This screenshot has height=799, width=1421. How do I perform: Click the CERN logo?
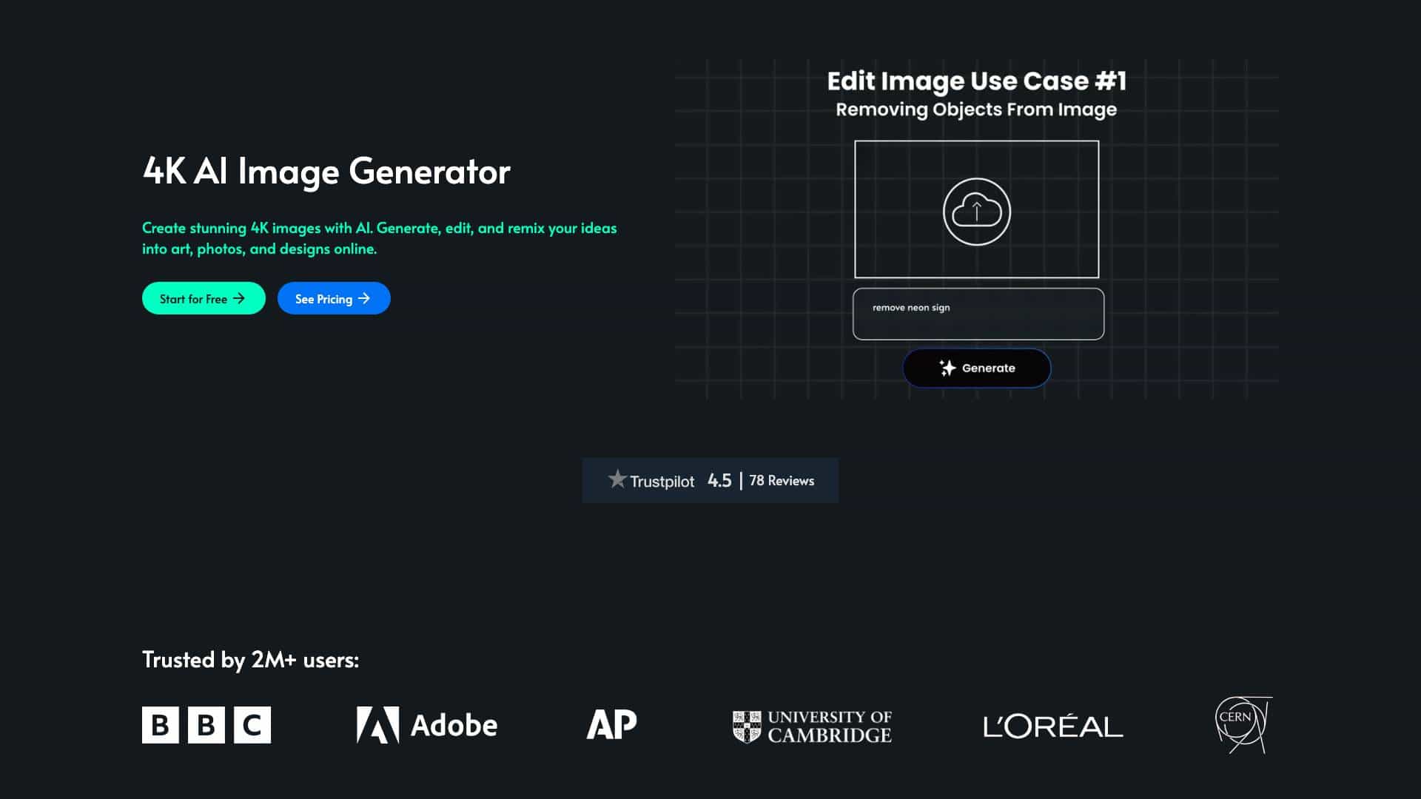coord(1243,725)
